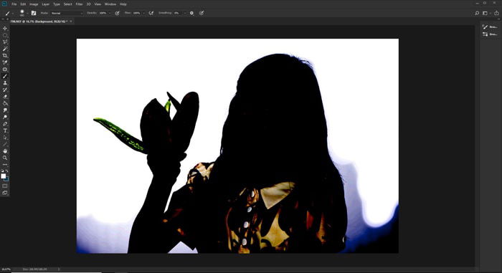Screen dimensions: 502x273
Task: Toggle Quick Mask mode
Action: click(5, 186)
